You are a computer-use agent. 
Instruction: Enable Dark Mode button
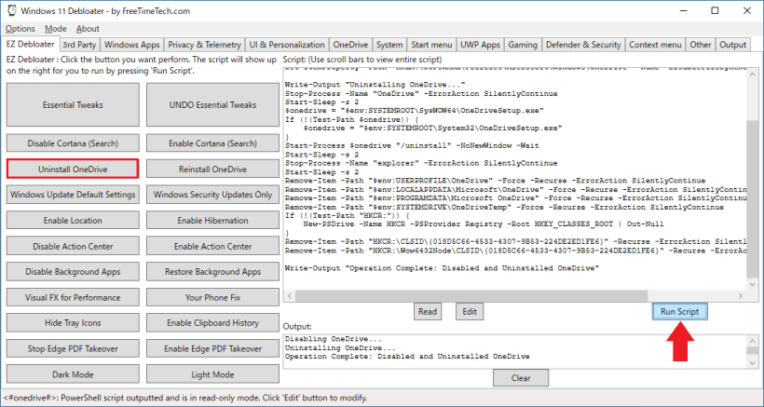pos(73,374)
